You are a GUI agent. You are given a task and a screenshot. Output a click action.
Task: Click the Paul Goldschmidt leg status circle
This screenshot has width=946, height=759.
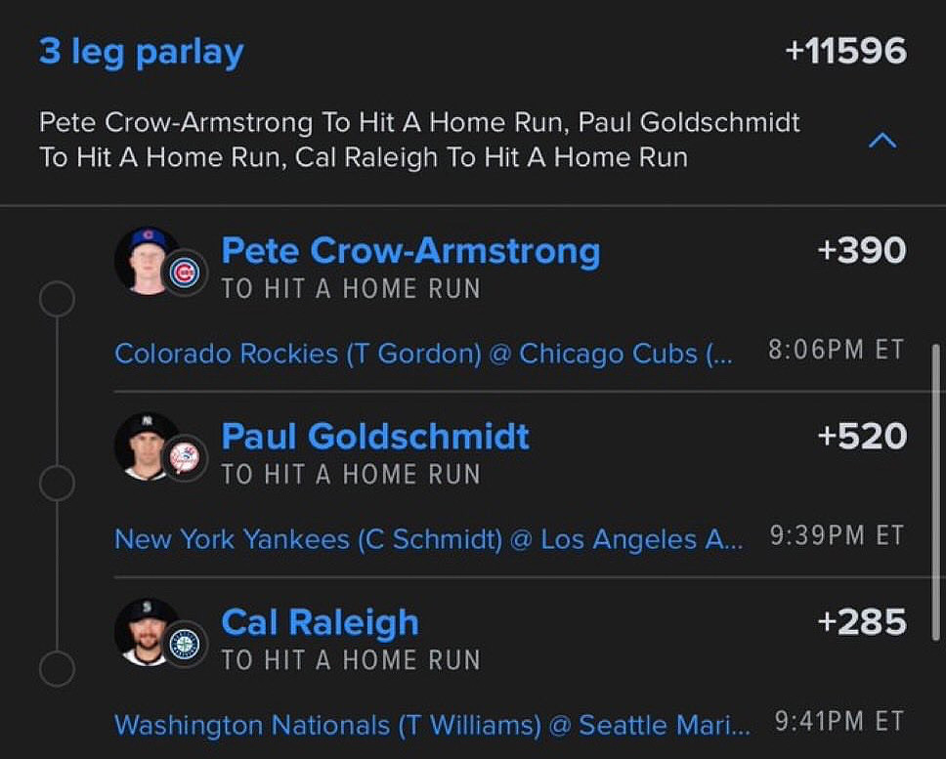tap(57, 483)
